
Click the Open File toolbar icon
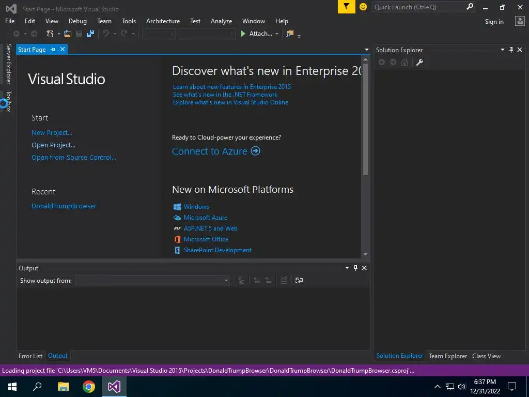tap(68, 34)
